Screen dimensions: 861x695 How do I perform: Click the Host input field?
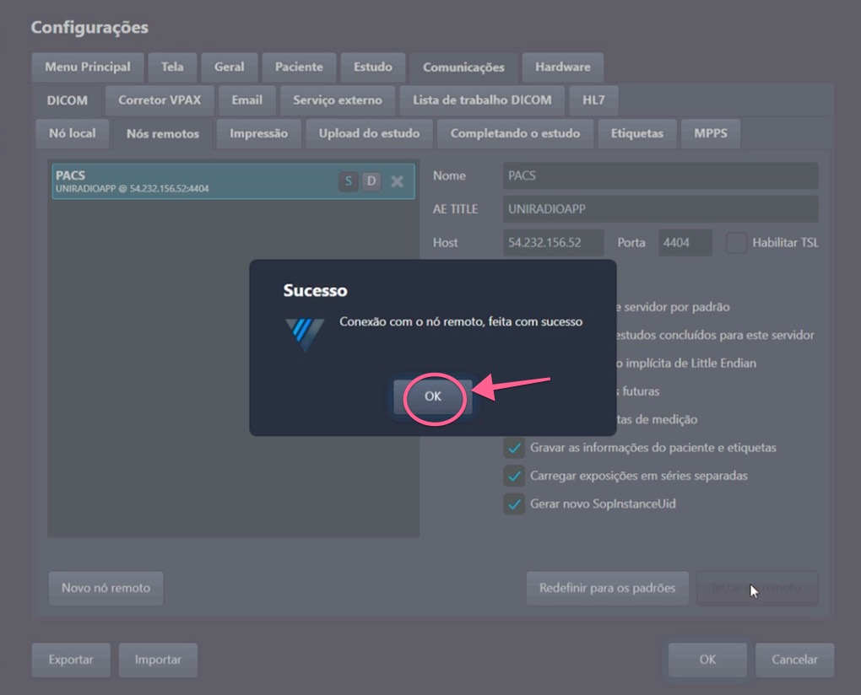554,242
